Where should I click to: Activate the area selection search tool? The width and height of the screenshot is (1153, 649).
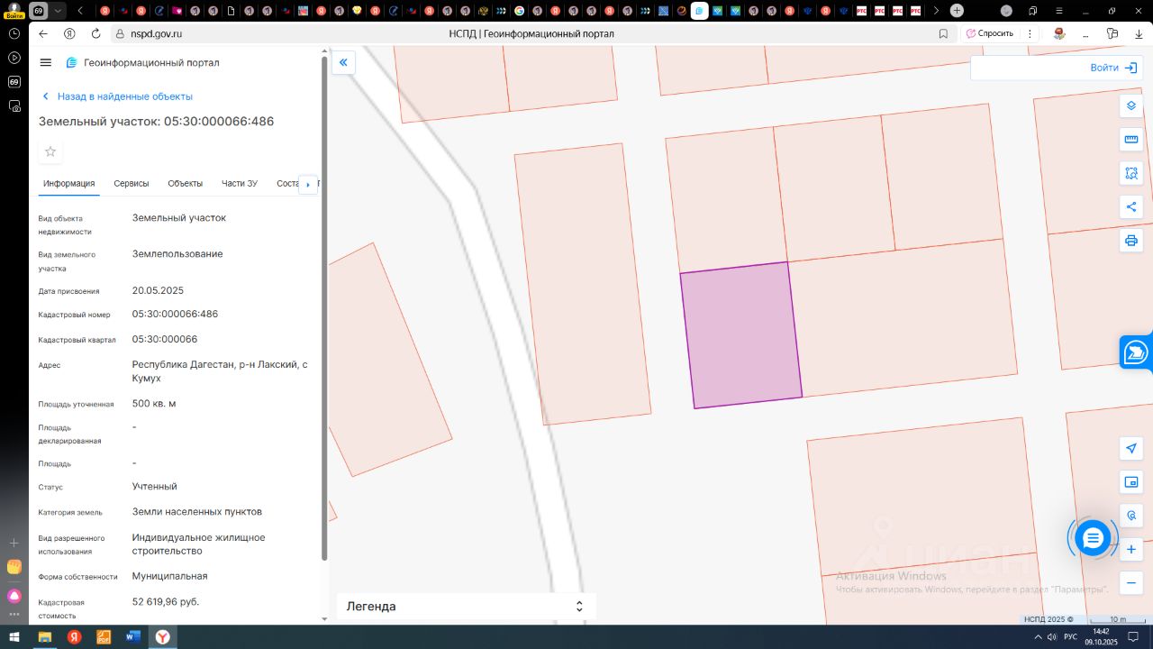tap(1131, 173)
